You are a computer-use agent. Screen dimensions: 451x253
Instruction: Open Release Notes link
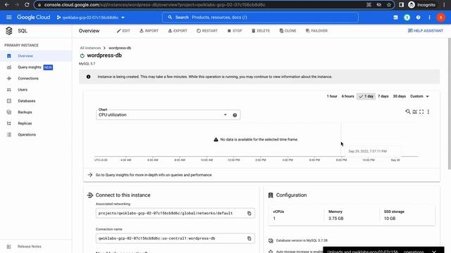[x=29, y=247]
